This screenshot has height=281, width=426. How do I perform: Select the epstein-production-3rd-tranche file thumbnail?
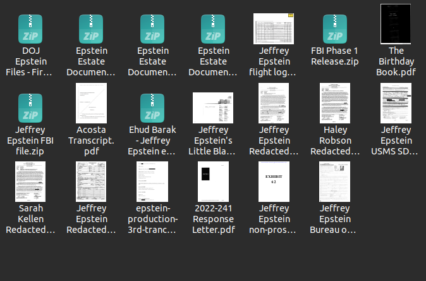152,182
